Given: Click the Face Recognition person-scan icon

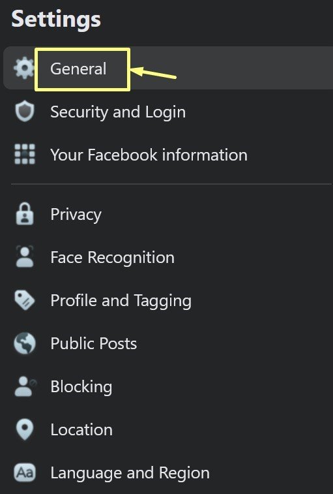Looking at the screenshot, I should (x=25, y=256).
